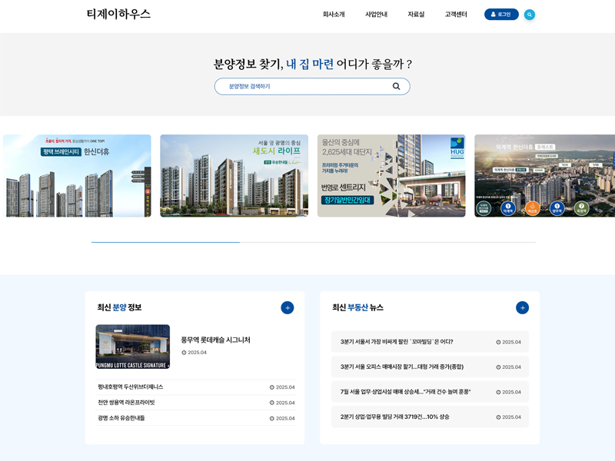This screenshot has width=615, height=461.
Task: Click the magnifier icon in search field
Action: pyautogui.click(x=396, y=86)
